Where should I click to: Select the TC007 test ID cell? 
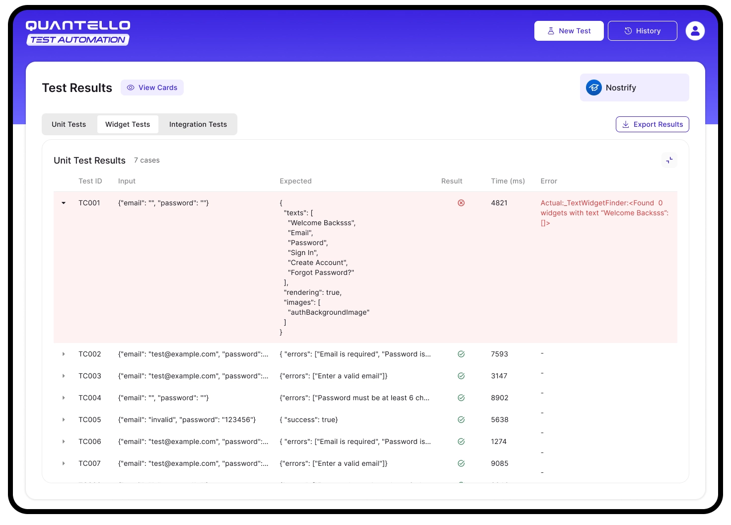pyautogui.click(x=89, y=463)
